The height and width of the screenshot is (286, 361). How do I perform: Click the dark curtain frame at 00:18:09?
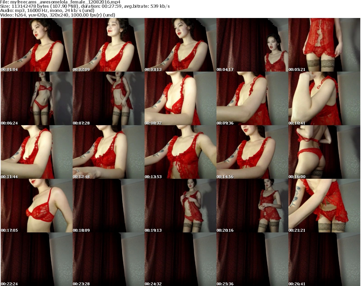click(108, 206)
